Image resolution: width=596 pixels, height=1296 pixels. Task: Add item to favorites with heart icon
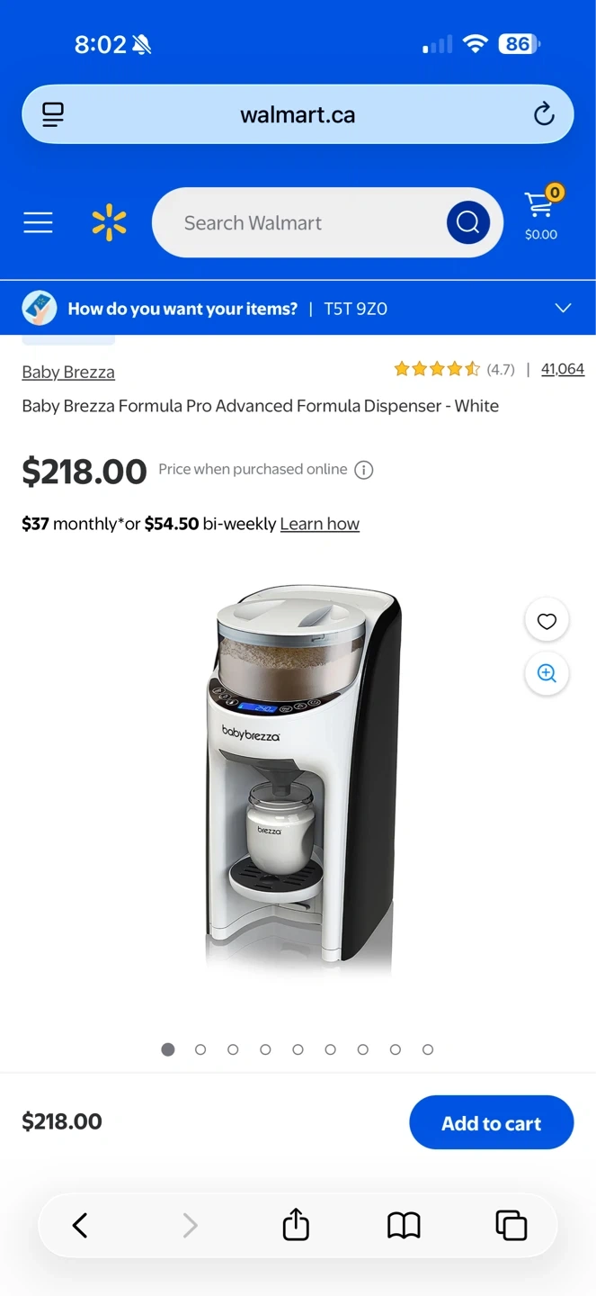(547, 621)
